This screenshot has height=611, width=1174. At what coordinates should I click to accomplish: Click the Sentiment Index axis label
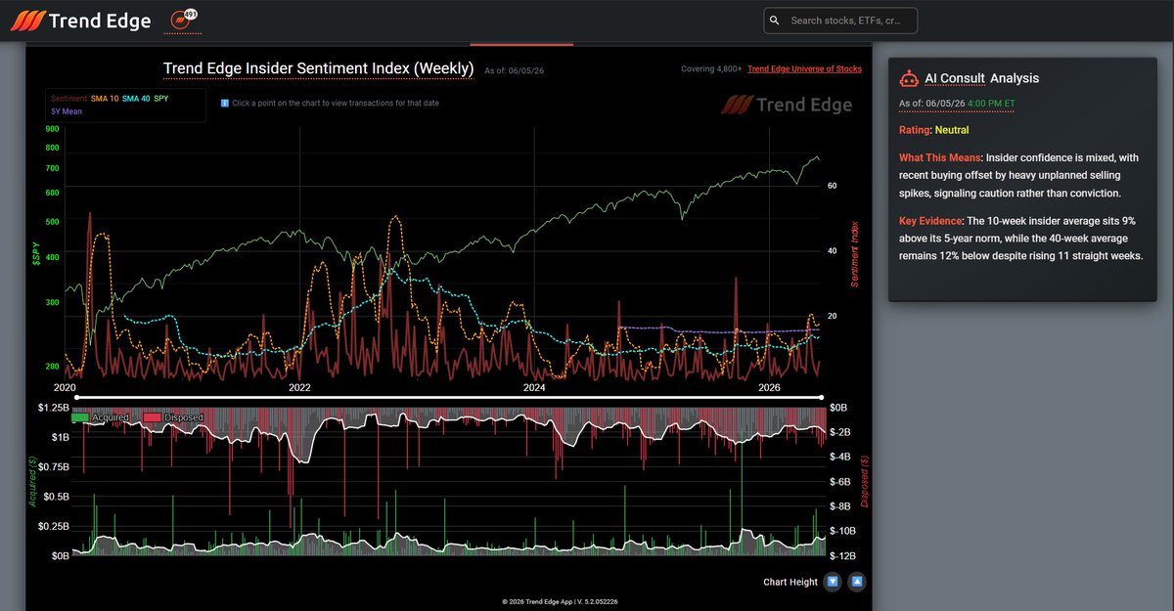coord(854,253)
